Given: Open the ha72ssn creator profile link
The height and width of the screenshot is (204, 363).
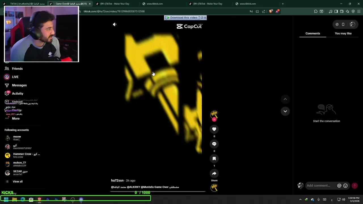Looking at the screenshot, I should pos(117,180).
